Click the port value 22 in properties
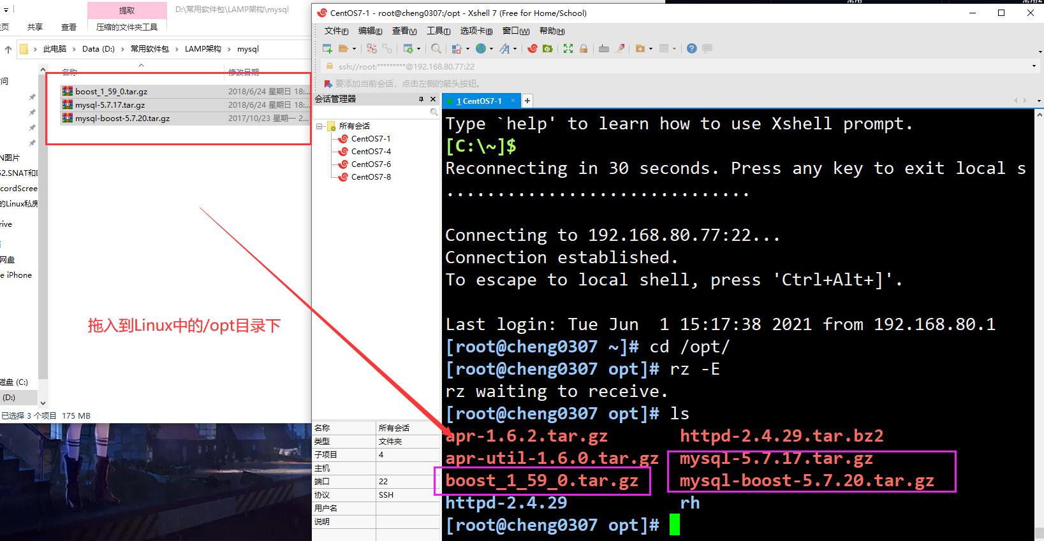The width and height of the screenshot is (1044, 541). [x=408, y=481]
